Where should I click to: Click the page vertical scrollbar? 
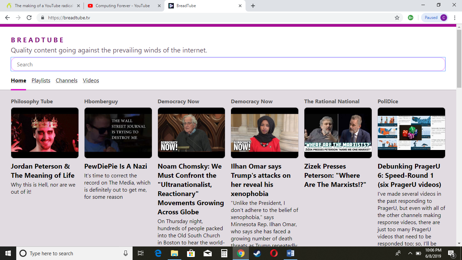(x=459, y=59)
